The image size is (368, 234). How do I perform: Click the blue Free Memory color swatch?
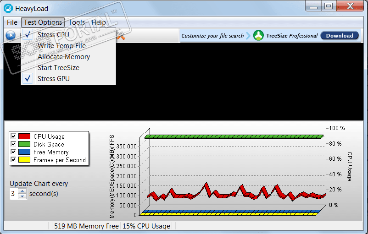24,152
